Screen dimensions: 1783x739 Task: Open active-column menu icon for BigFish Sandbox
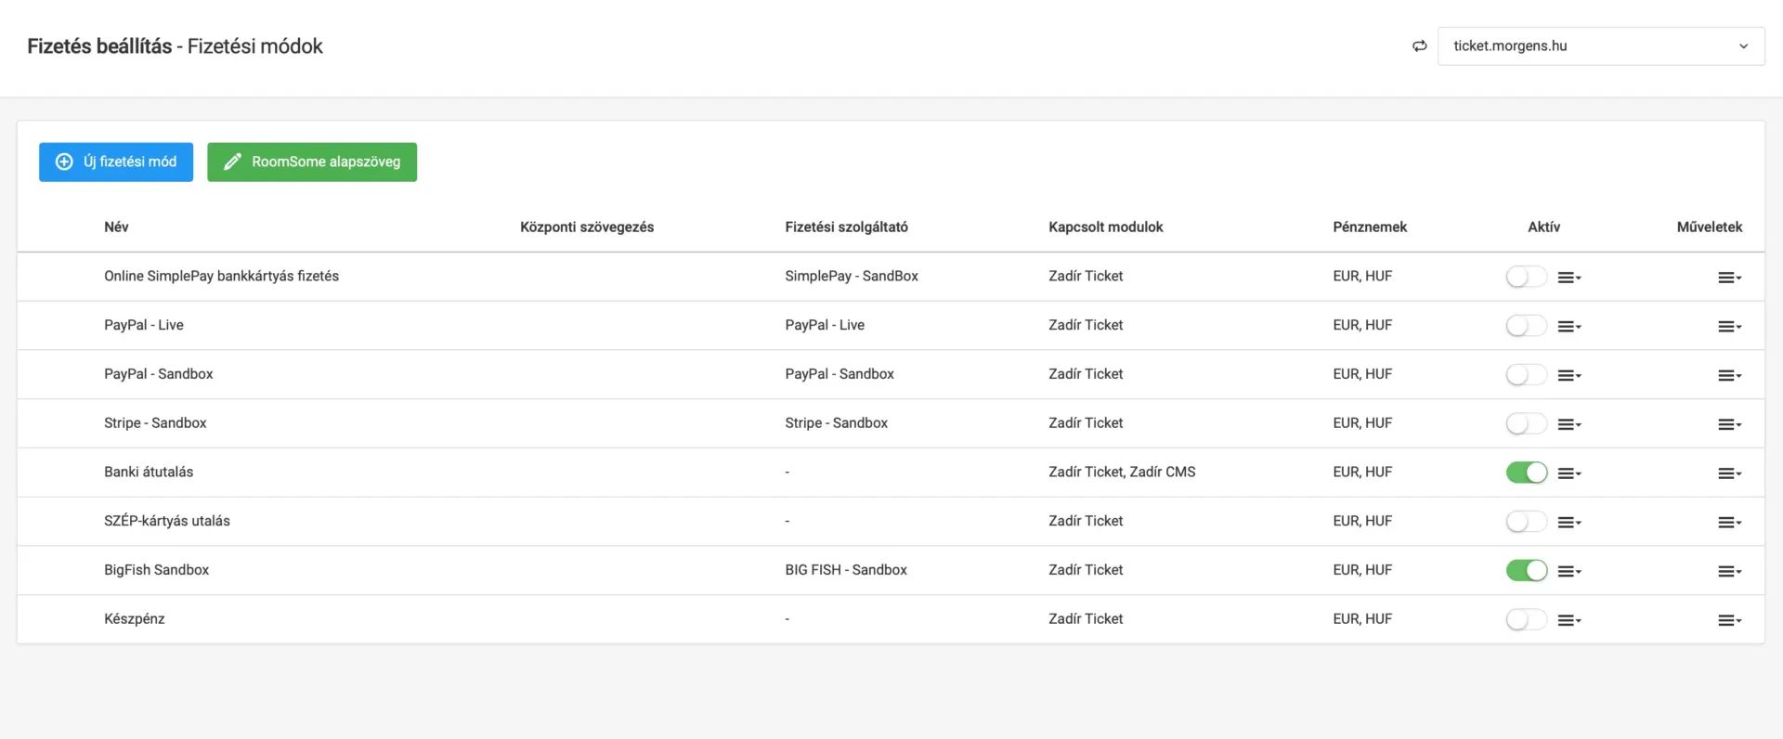tap(1569, 572)
